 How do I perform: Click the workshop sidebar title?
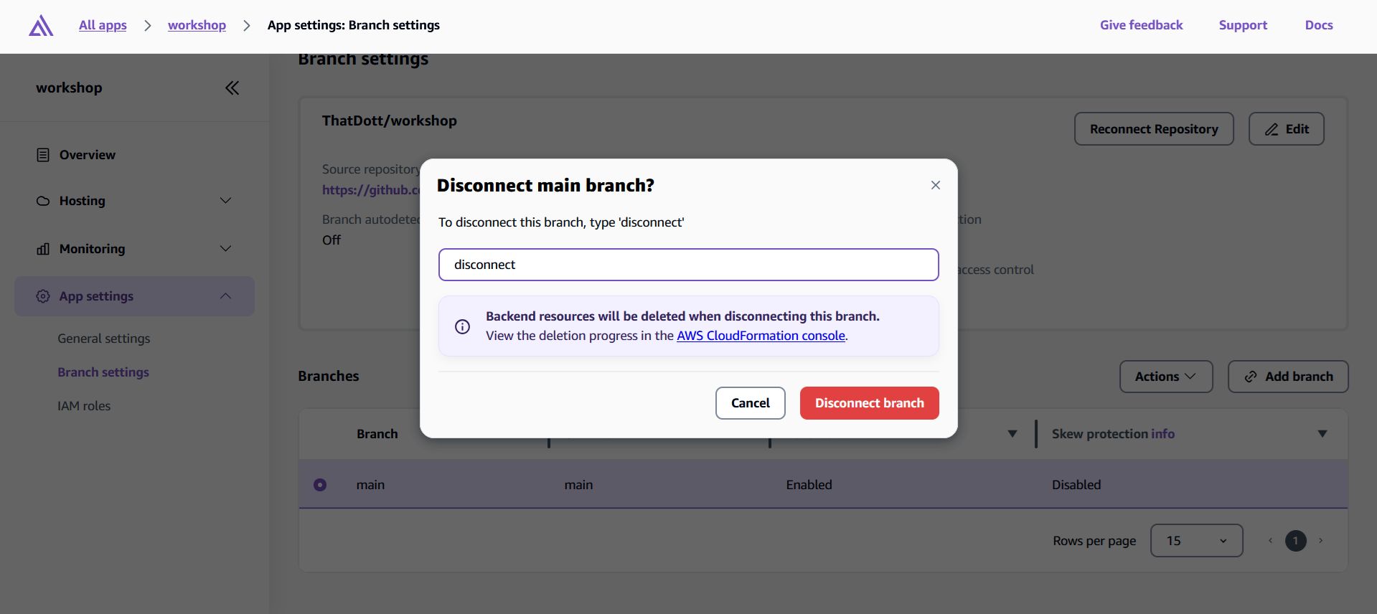coord(69,88)
